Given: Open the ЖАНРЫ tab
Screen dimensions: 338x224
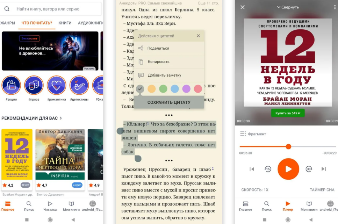Looking at the screenshot, I should pos(8,23).
